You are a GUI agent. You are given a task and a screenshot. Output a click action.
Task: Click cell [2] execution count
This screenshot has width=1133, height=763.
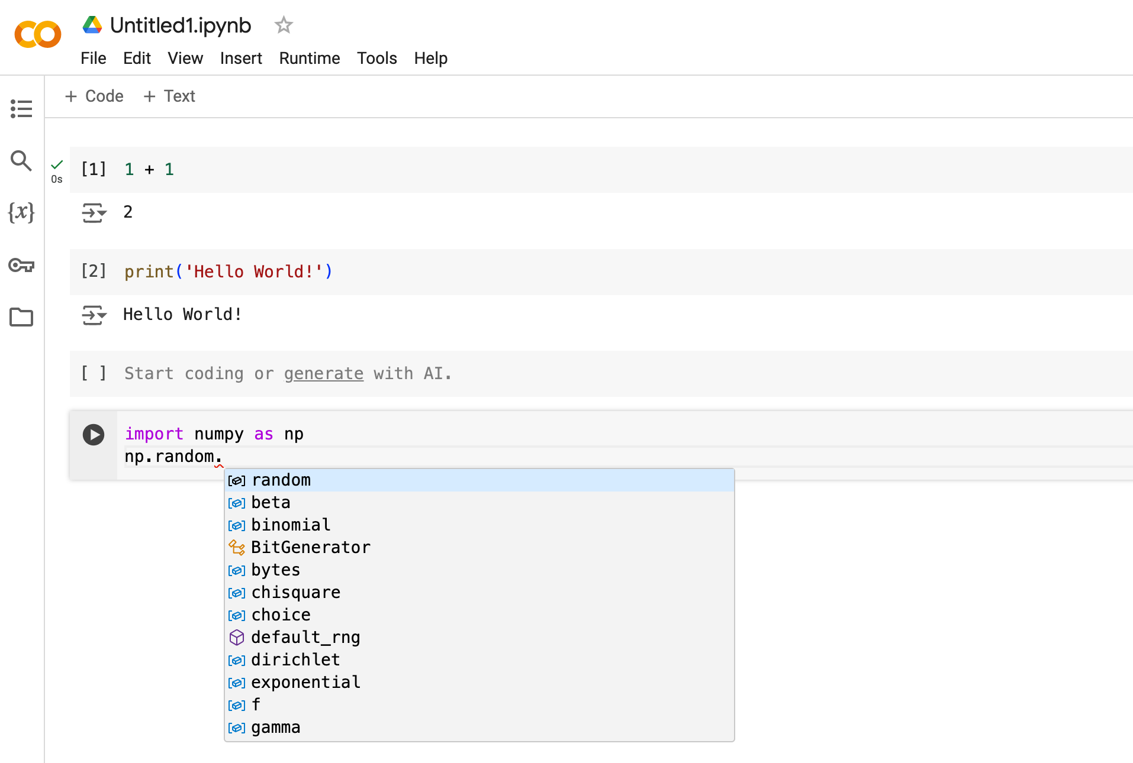[x=94, y=271]
